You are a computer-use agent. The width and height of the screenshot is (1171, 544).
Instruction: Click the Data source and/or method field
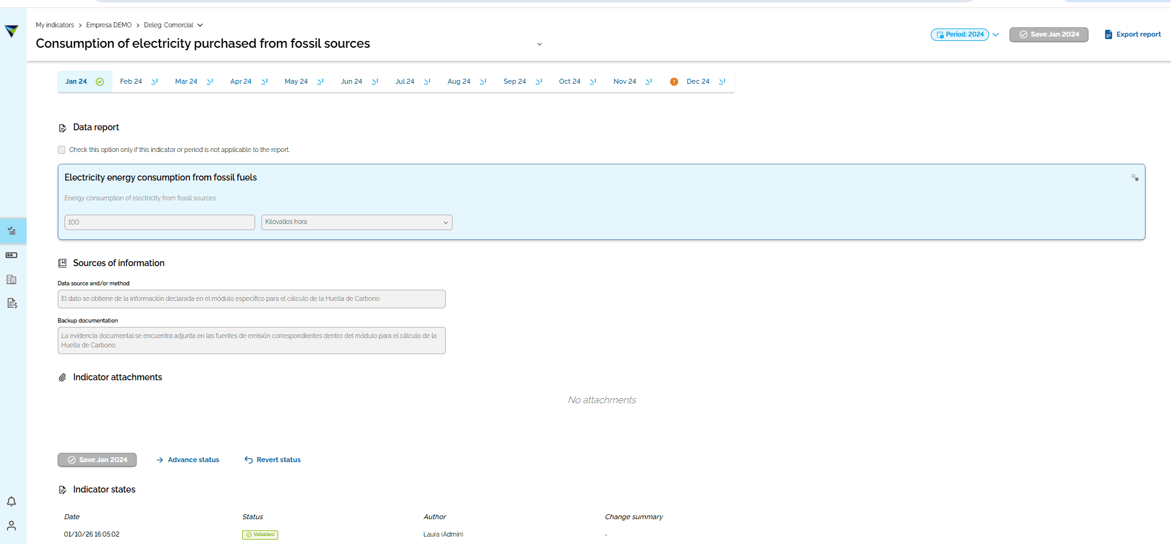coord(251,299)
